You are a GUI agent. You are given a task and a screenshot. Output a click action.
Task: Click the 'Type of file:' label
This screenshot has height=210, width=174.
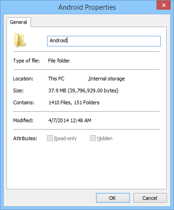point(26,61)
